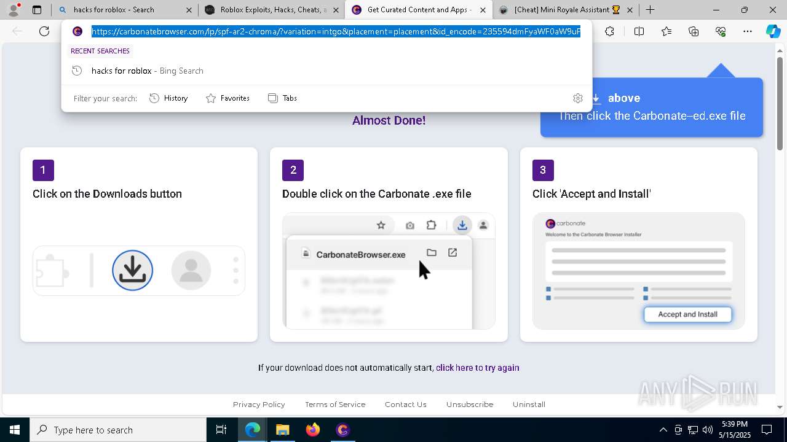
Task: Close the hacks for roblox tab
Action: pos(189,10)
